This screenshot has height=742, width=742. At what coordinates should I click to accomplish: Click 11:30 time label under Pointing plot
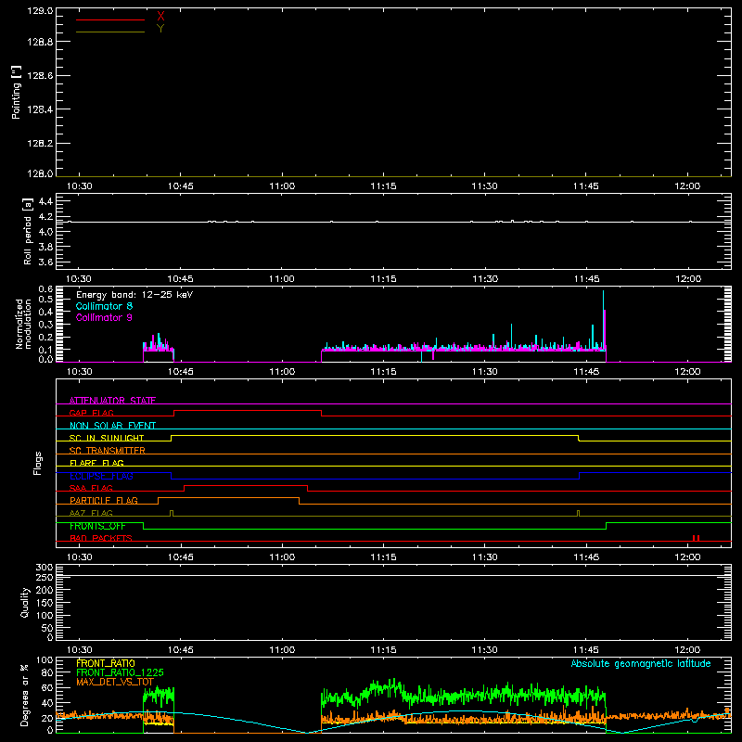coord(484,186)
